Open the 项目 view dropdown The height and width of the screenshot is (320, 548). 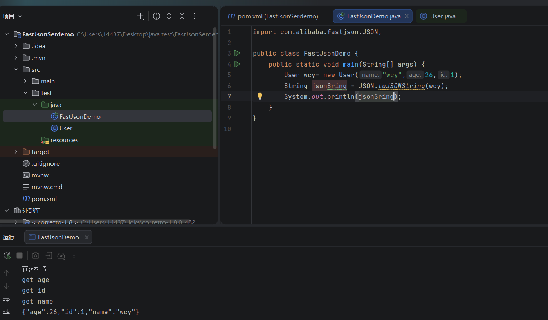click(13, 16)
